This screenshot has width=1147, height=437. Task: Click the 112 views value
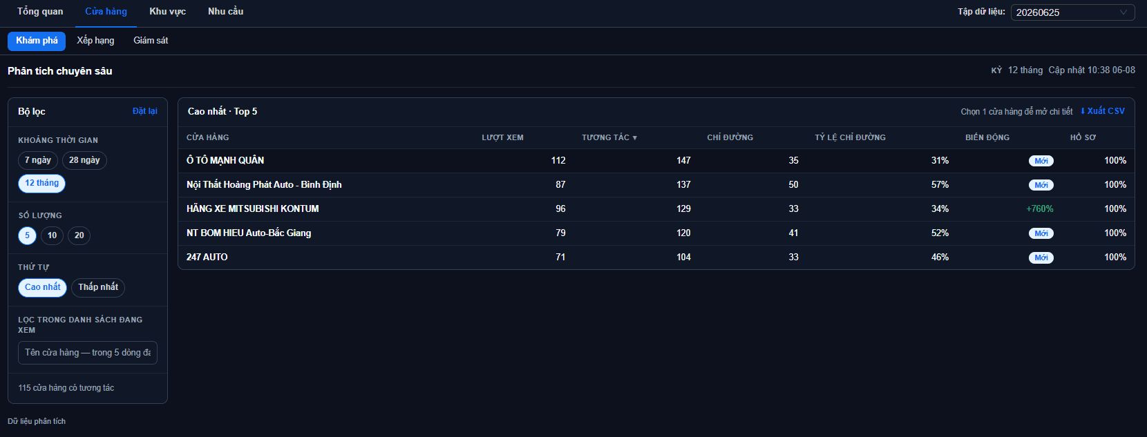pyautogui.click(x=558, y=160)
